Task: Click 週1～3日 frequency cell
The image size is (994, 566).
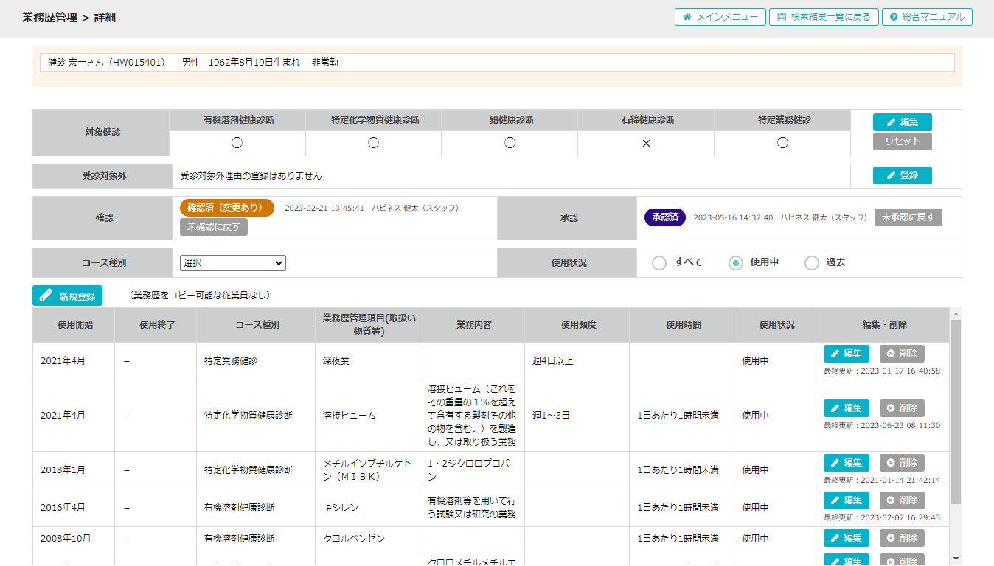Action: 577,416
